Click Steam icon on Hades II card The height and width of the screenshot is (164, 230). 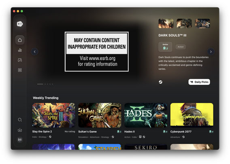click(144, 137)
